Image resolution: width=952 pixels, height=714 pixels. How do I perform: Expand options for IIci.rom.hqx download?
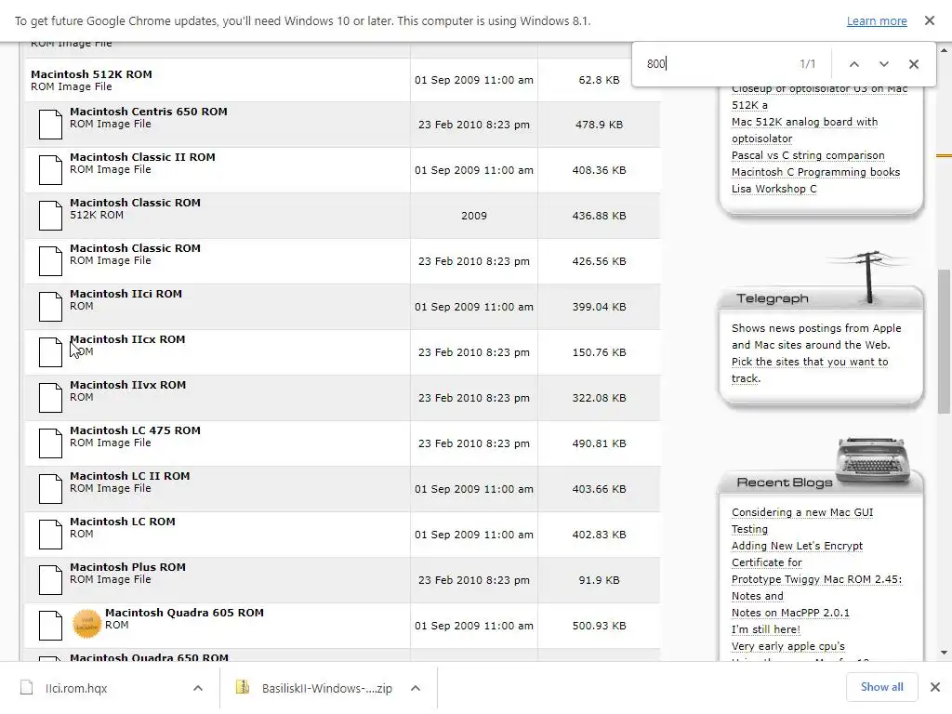[x=198, y=688]
